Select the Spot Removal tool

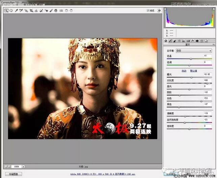pyautogui.click(x=41, y=10)
